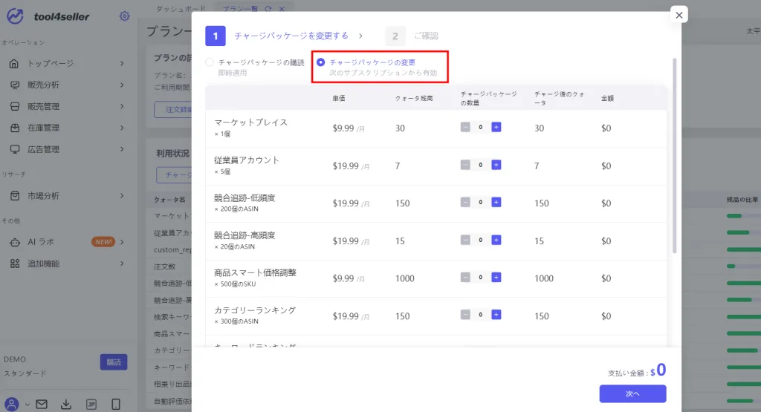The width and height of the screenshot is (761, 412).
Task: Click the tool4seller logo icon
Action: click(x=15, y=16)
